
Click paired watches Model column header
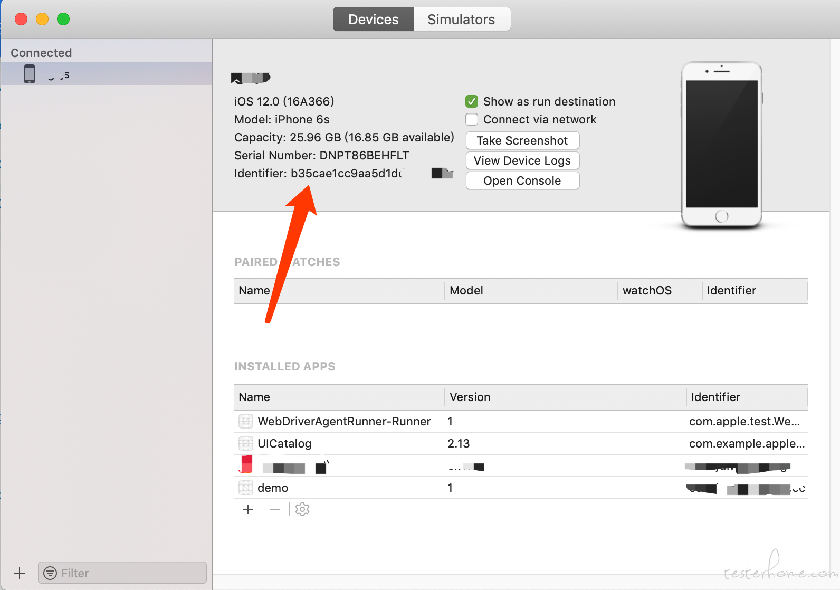click(531, 290)
